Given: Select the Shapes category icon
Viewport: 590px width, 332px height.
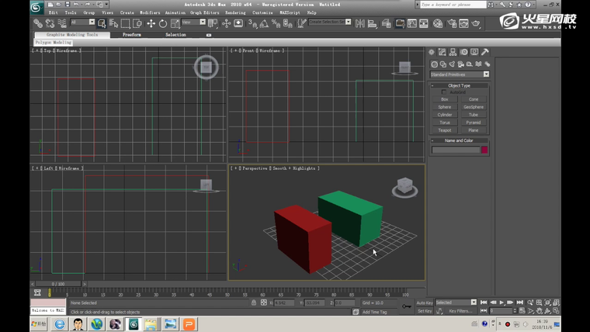Looking at the screenshot, I should click(x=442, y=64).
